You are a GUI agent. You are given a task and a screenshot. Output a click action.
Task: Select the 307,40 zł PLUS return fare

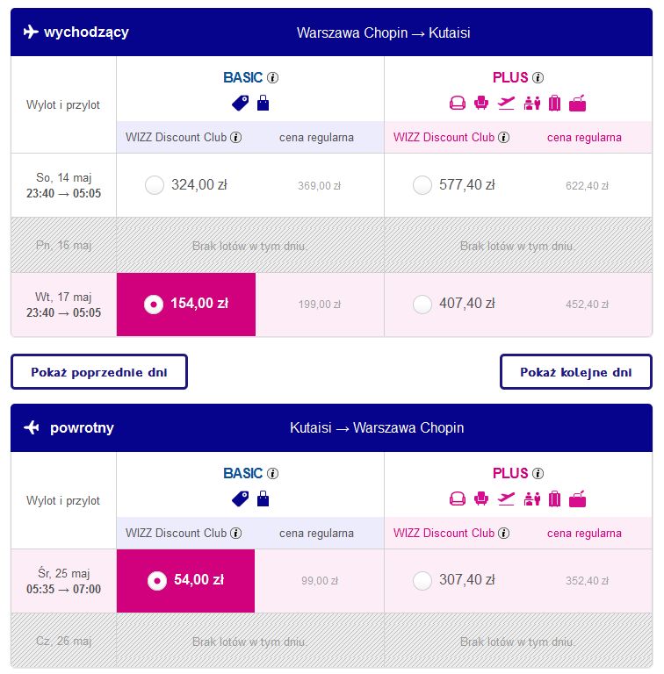tap(422, 581)
